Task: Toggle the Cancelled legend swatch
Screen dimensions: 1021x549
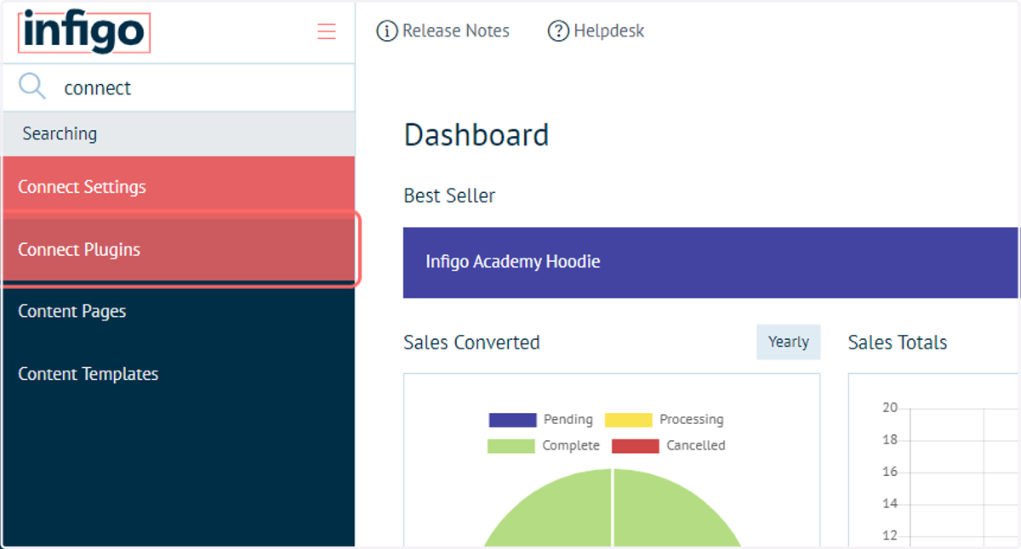Action: (636, 445)
